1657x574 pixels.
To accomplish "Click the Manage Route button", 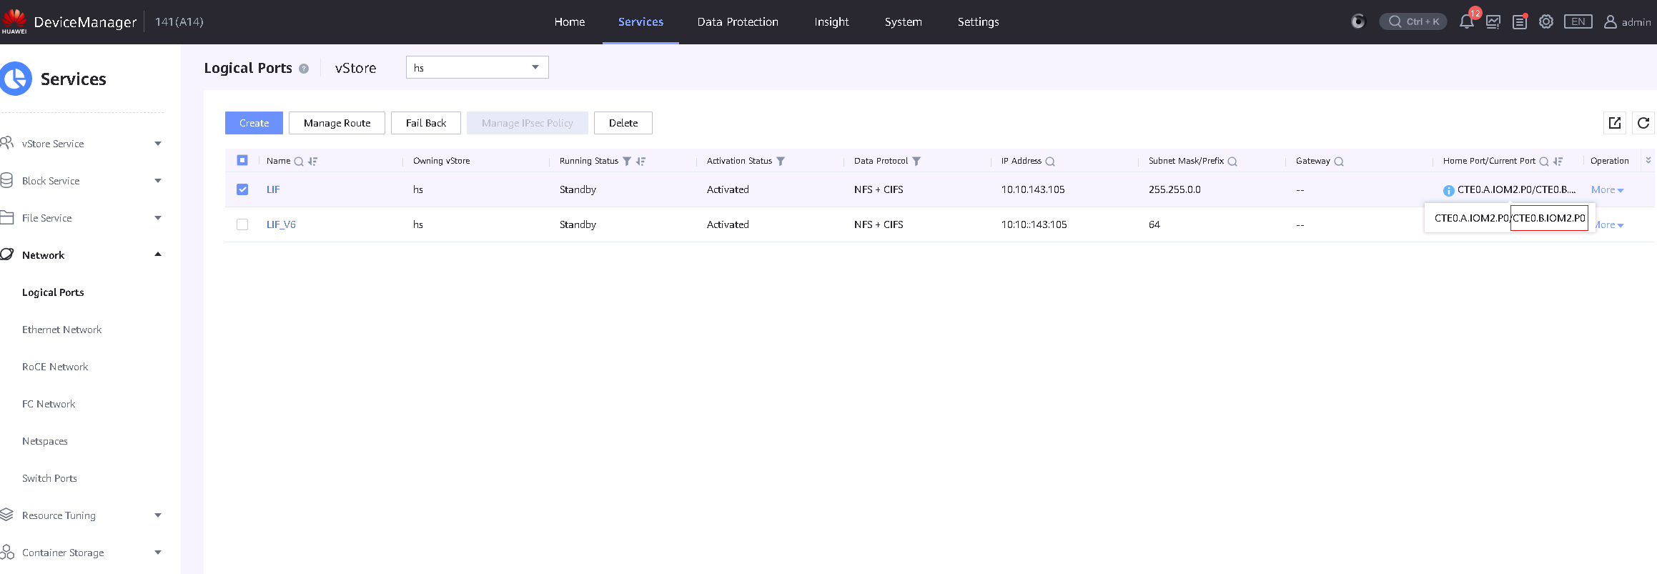I will [x=337, y=123].
